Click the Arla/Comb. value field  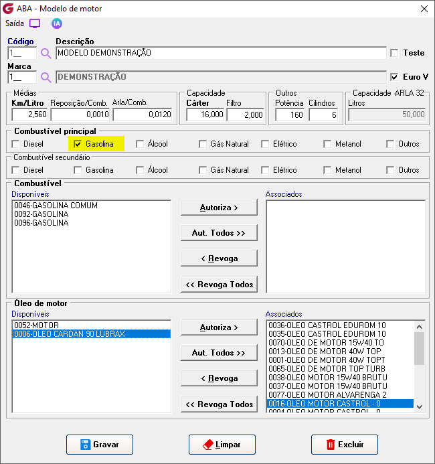pyautogui.click(x=143, y=114)
